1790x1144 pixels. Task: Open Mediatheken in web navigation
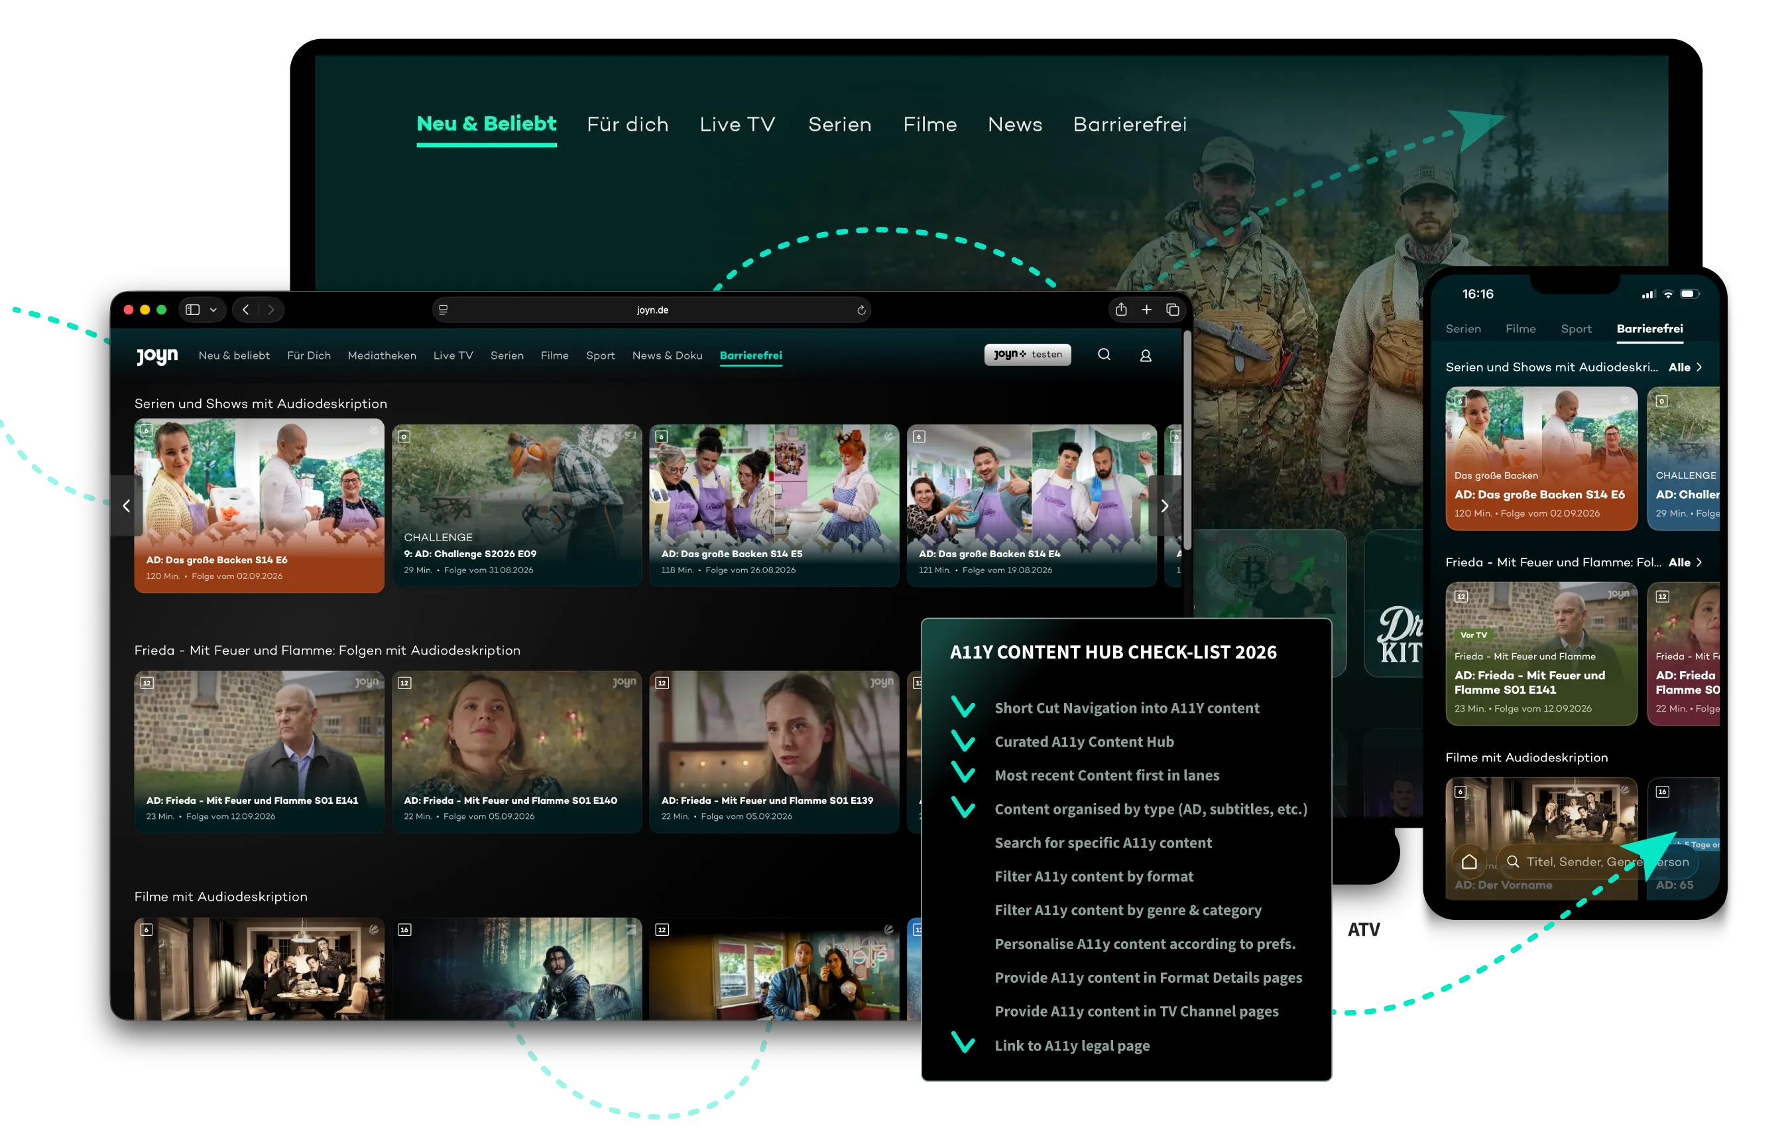381,355
